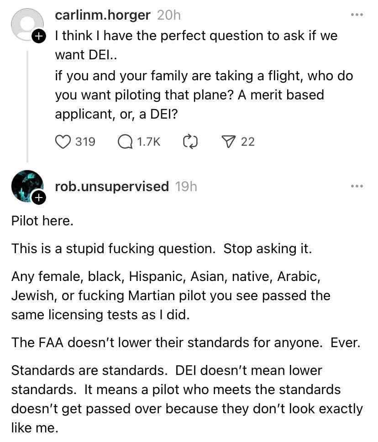Share the post with paper plane icon
The image size is (378, 442).
click(228, 141)
